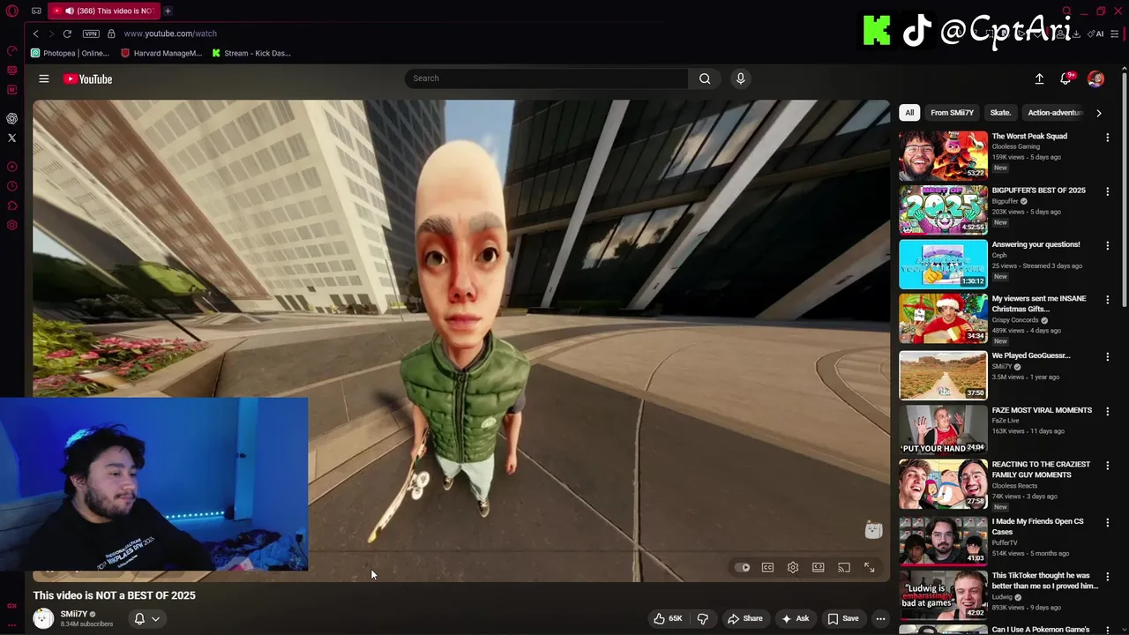The image size is (1129, 635).
Task: Toggle the autoplay switch in player
Action: (743, 568)
